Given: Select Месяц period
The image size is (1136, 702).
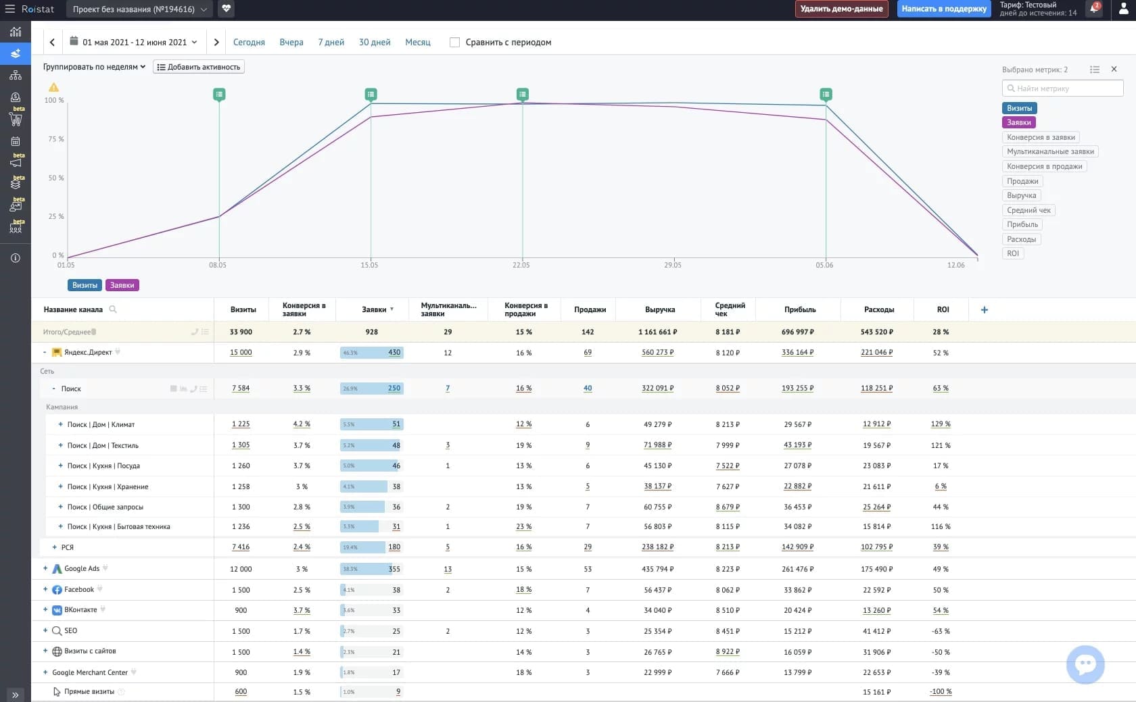Looking at the screenshot, I should (418, 42).
